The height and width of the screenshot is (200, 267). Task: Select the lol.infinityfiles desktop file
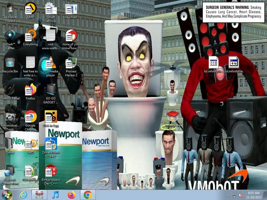pos(214,65)
